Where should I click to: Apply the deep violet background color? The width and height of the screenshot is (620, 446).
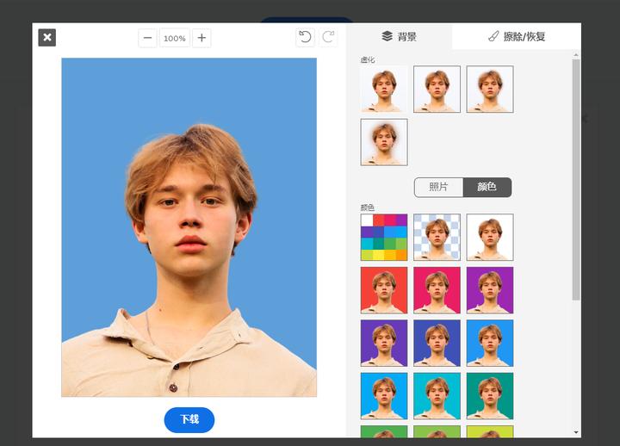[384, 344]
